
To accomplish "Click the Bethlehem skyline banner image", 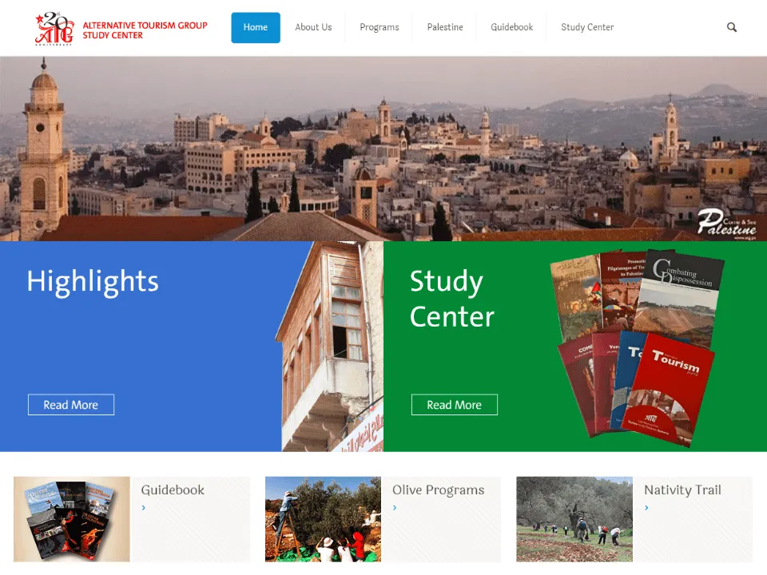I will [383, 149].
